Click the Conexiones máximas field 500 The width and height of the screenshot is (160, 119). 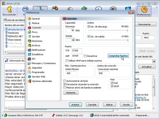103,73
